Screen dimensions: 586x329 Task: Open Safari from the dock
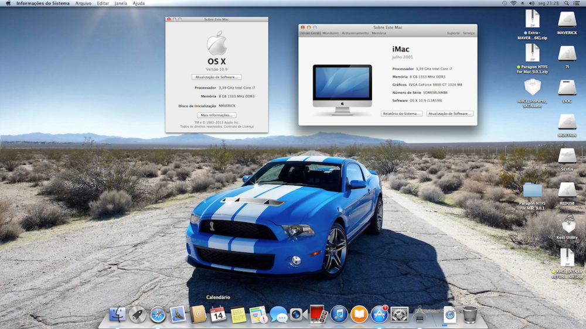point(158,315)
